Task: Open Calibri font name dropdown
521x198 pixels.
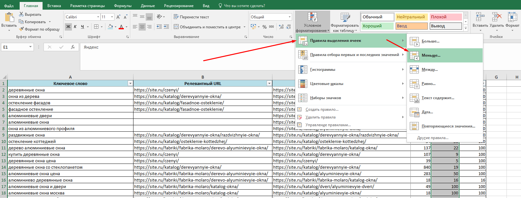Action: pyautogui.click(x=98, y=17)
